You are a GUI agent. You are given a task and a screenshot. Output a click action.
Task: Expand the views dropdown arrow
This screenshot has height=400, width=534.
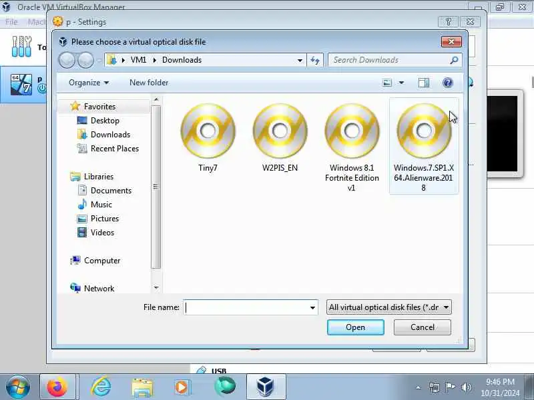pos(402,83)
